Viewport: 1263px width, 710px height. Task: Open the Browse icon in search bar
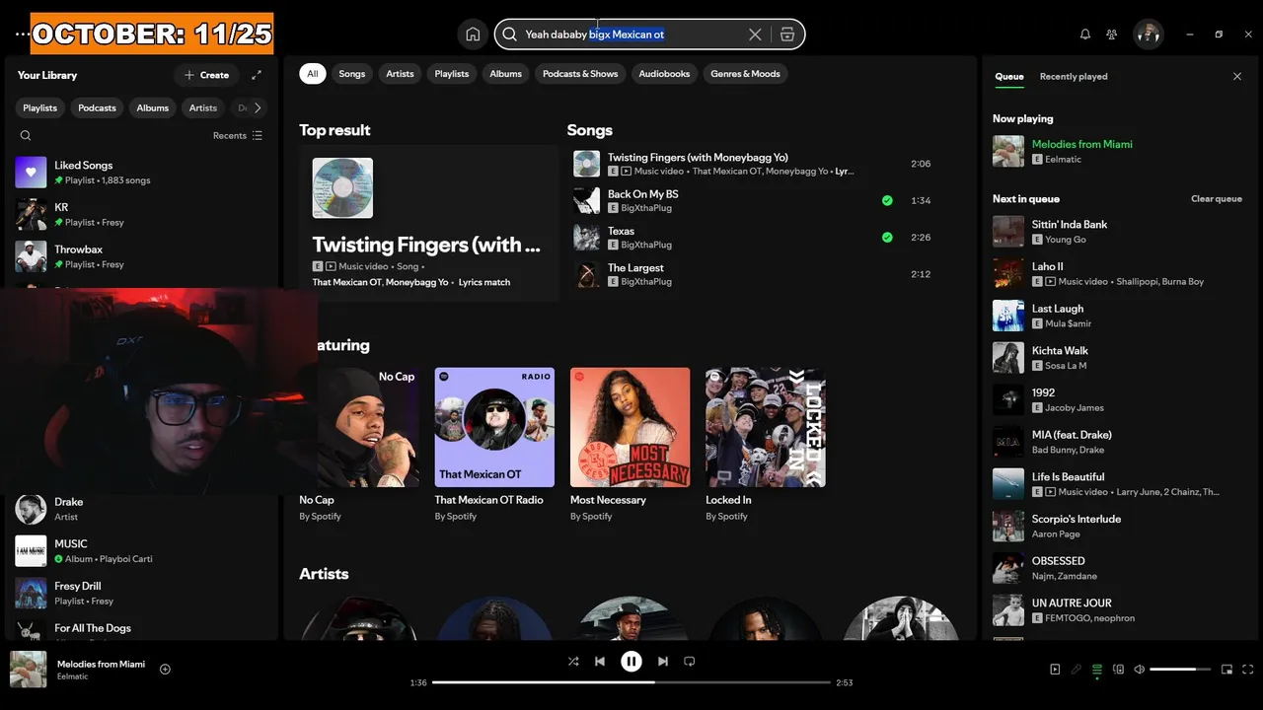click(786, 35)
